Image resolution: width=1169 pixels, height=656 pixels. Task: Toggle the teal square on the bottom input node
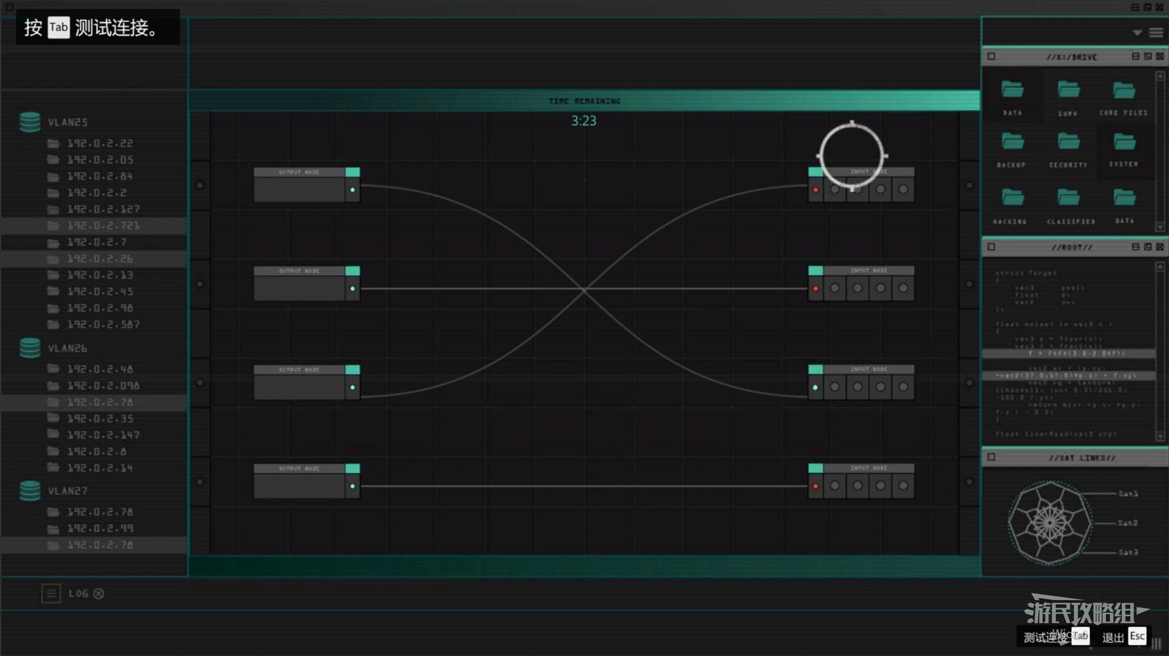click(x=815, y=468)
